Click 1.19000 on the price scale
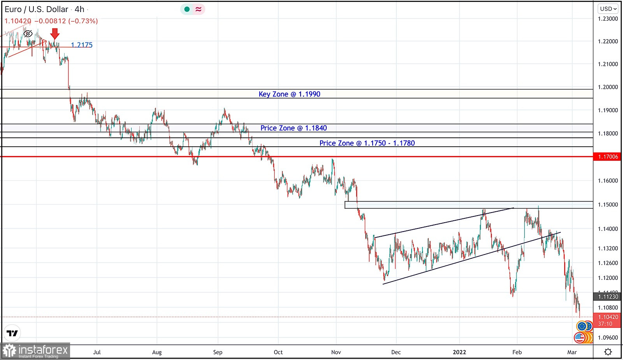623x360 pixels. pos(608,111)
